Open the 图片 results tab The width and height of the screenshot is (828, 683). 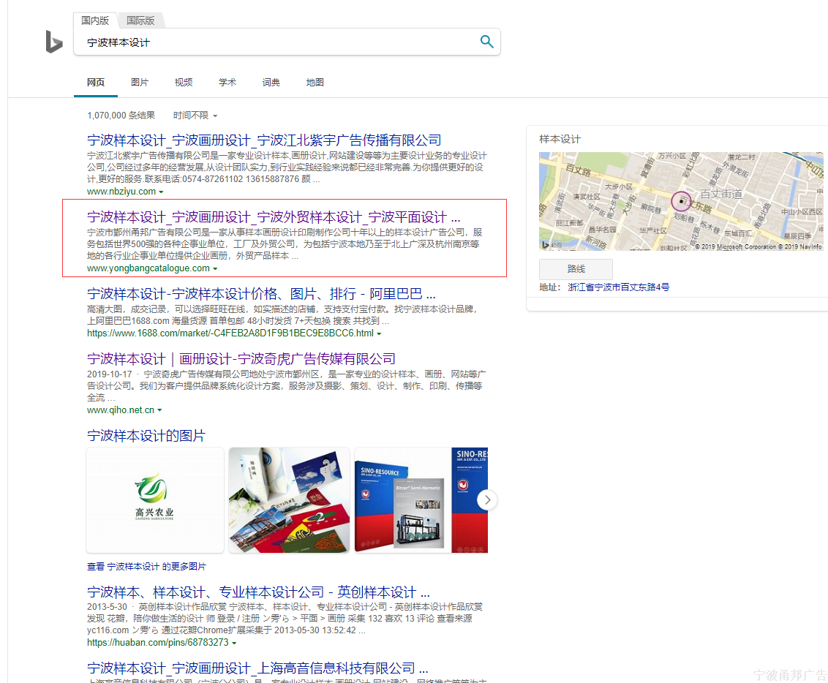tap(140, 83)
